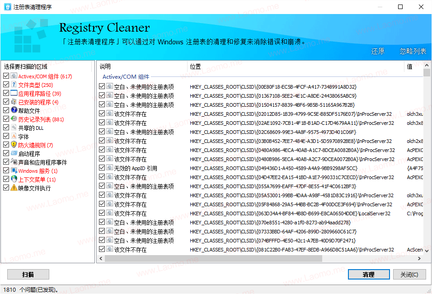Click the 启动程序 icon
Screen dimensions: 432x294
click(14, 153)
